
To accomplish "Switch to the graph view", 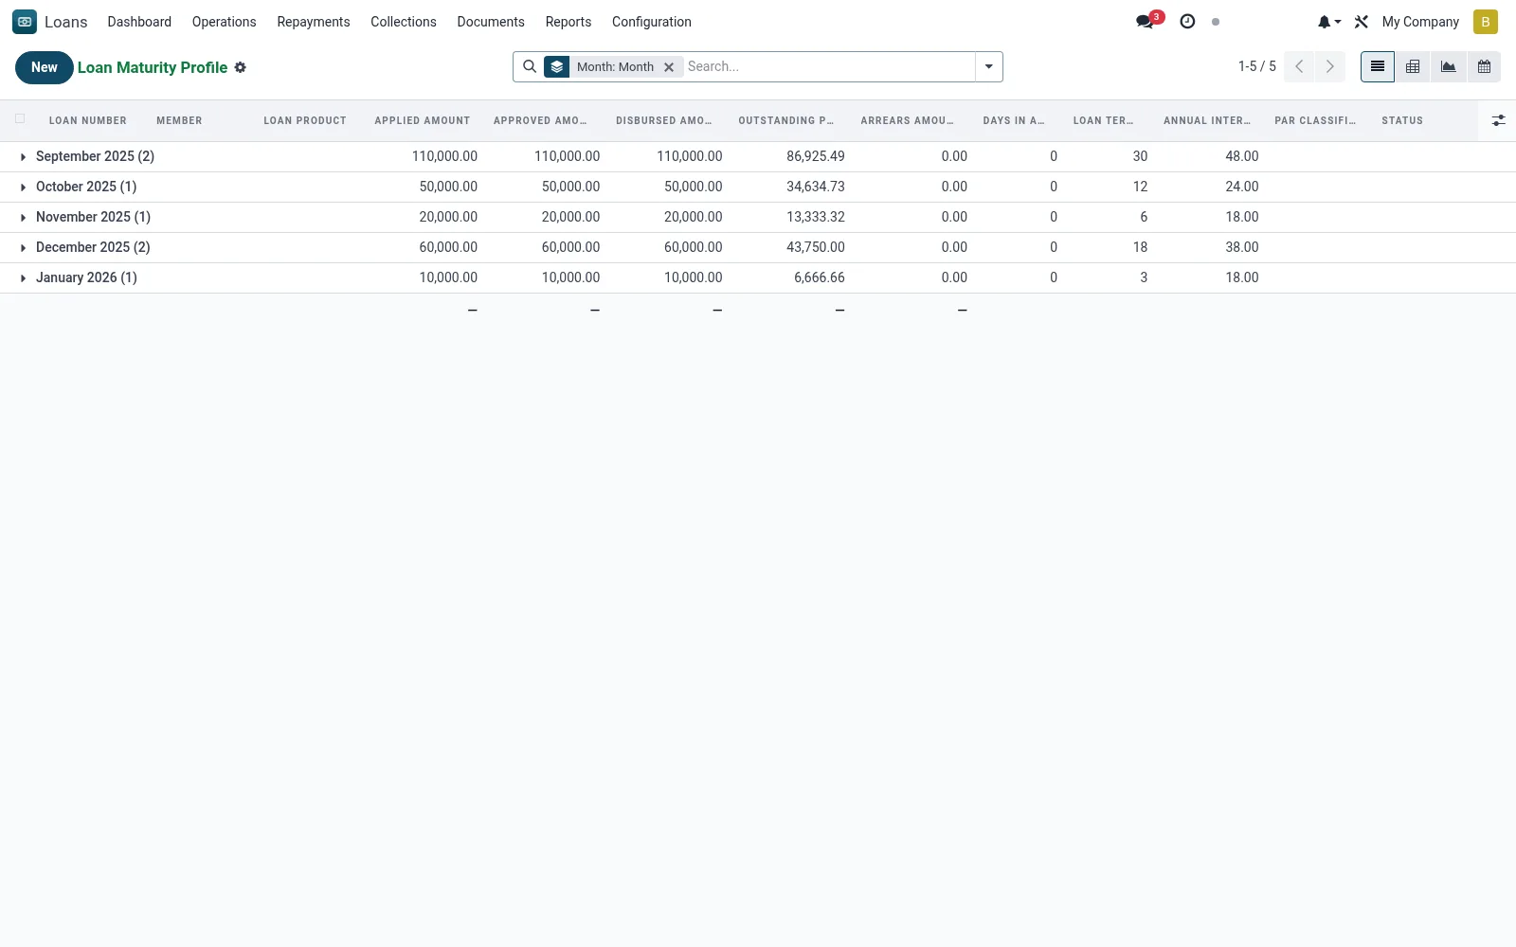I will [1449, 66].
